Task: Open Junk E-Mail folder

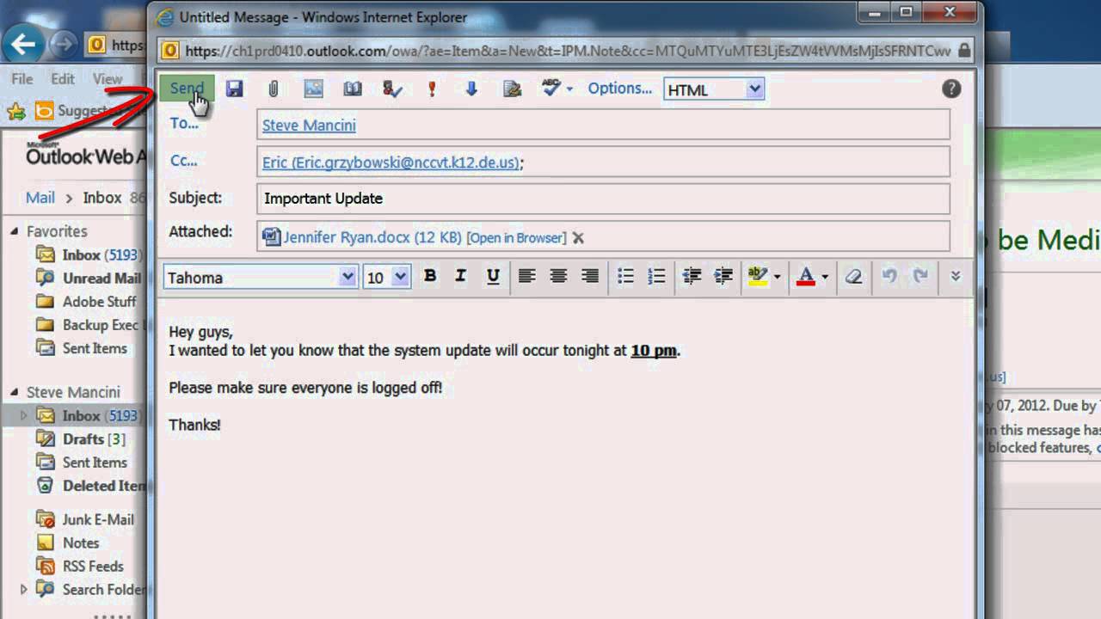Action: 98,520
